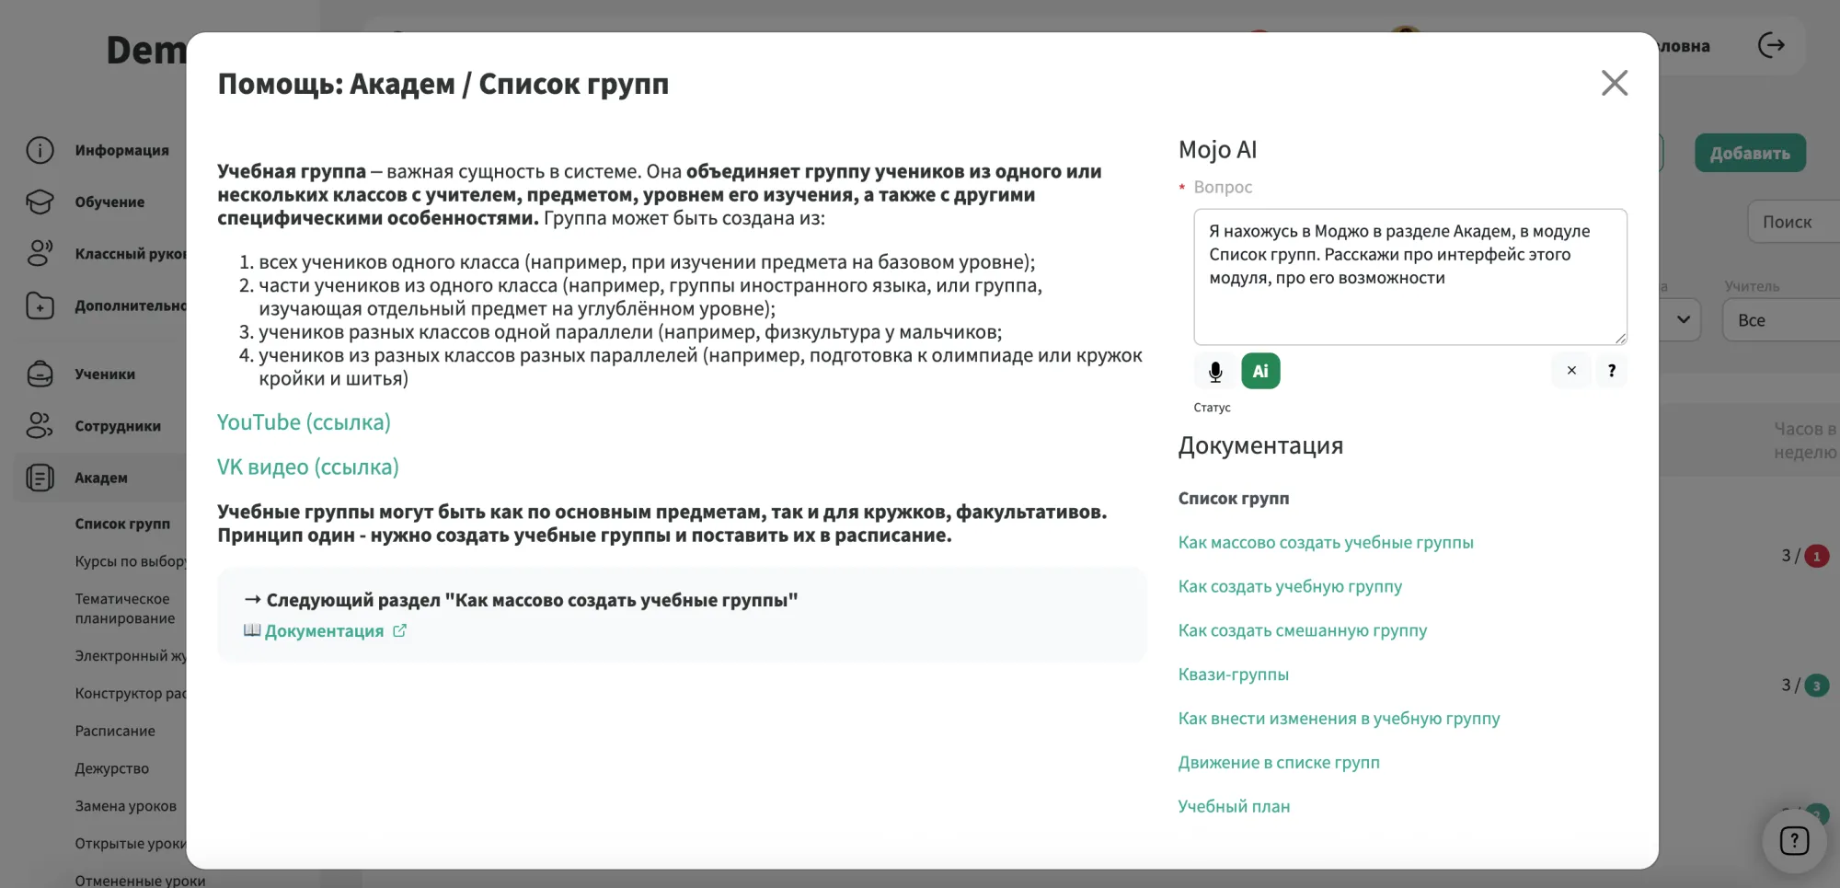The image size is (1840, 888).
Task: Click the Дополнительно folder-plus icon
Action: click(x=40, y=306)
